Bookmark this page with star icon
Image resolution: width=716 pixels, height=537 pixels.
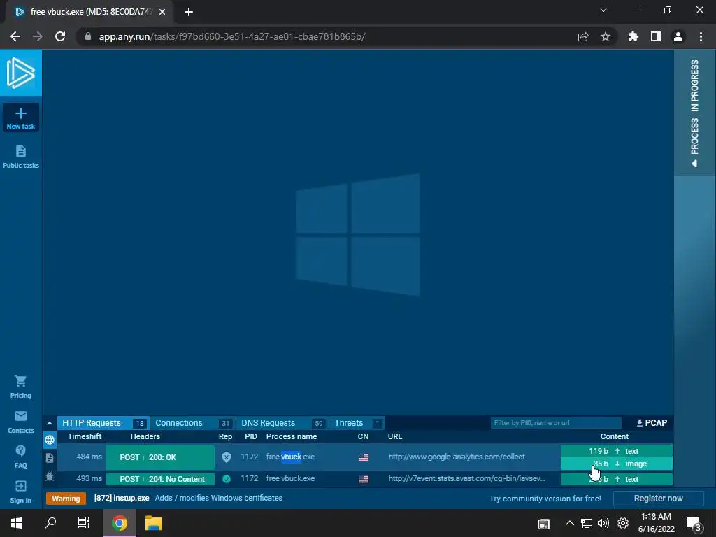point(606,36)
